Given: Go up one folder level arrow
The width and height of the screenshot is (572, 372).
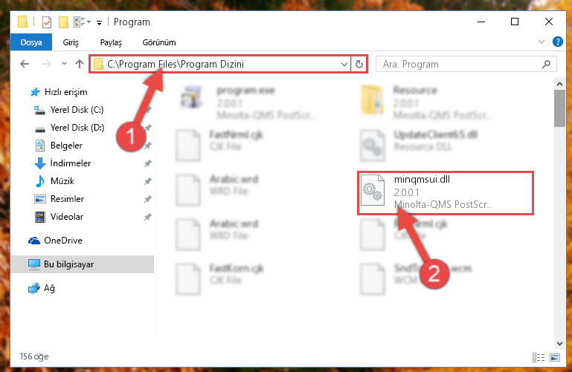Looking at the screenshot, I should (x=79, y=64).
